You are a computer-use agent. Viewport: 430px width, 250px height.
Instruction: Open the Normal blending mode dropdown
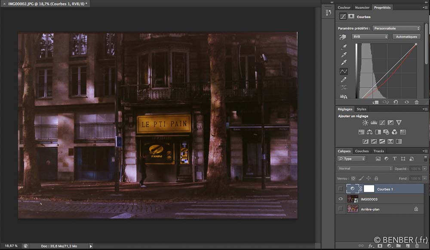(364, 169)
